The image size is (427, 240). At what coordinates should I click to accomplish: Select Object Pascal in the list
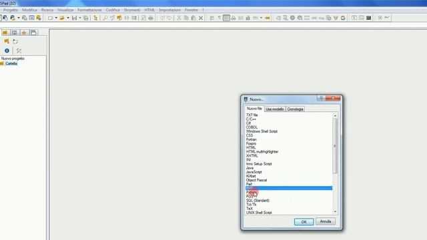pyautogui.click(x=256, y=180)
